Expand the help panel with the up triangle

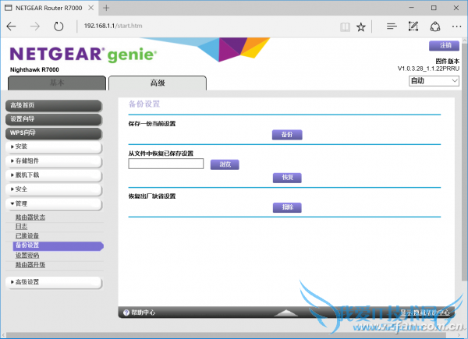coord(286,313)
